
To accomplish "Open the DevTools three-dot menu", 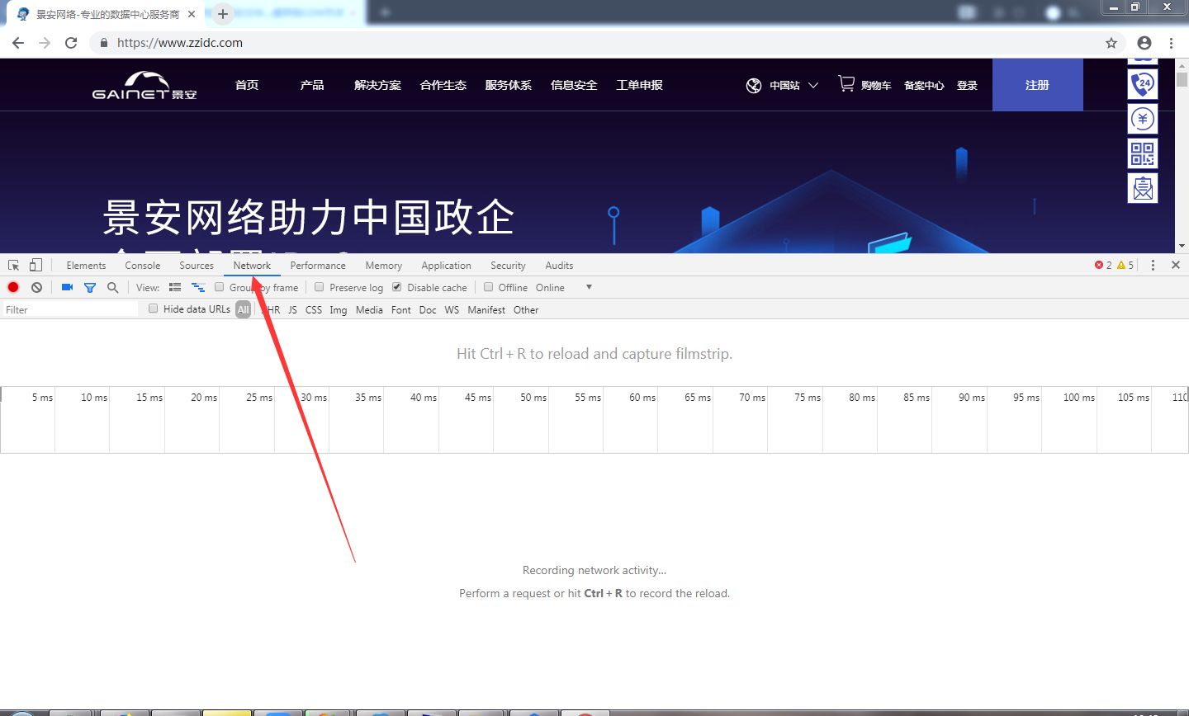I will click(1153, 265).
